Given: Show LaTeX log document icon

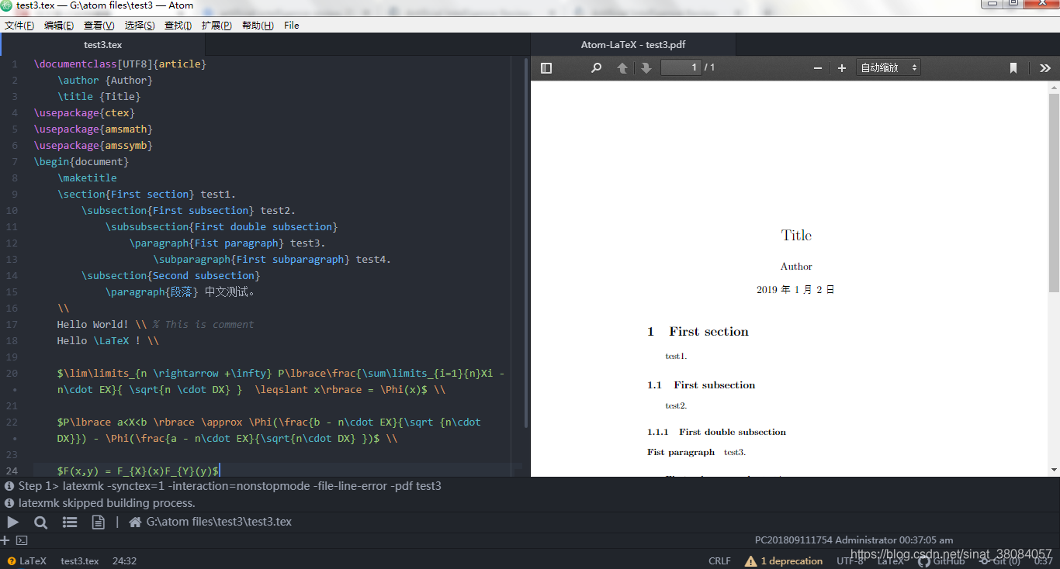Looking at the screenshot, I should [98, 522].
